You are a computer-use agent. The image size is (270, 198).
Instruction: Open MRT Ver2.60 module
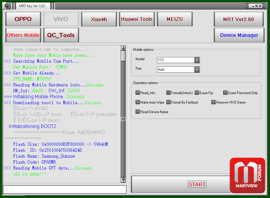(239, 19)
